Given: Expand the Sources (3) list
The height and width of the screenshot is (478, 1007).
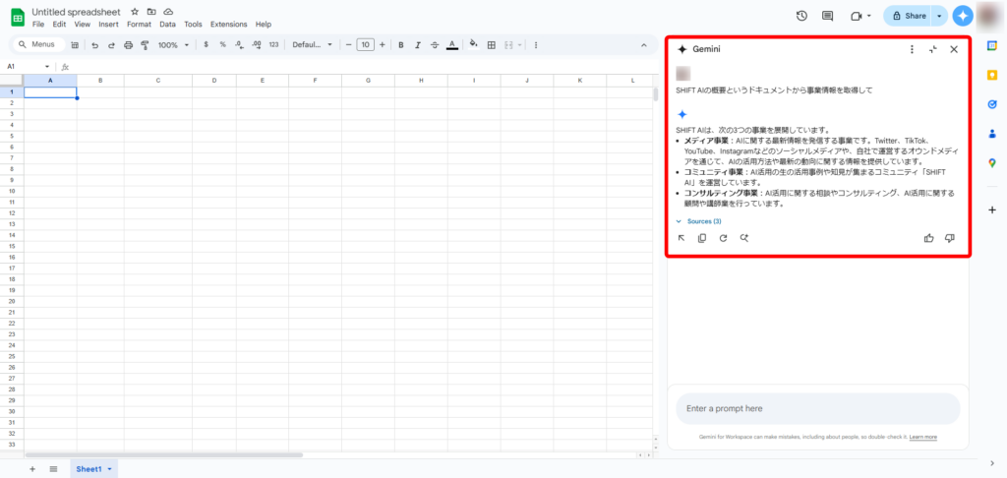Looking at the screenshot, I should [x=699, y=221].
